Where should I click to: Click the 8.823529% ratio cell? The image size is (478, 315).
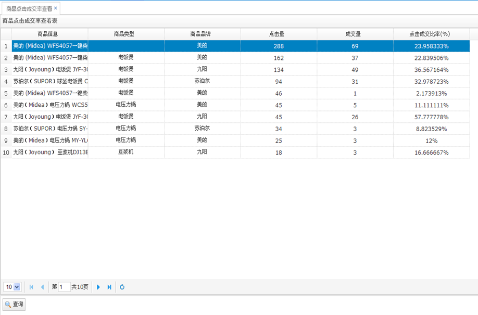pyautogui.click(x=431, y=129)
